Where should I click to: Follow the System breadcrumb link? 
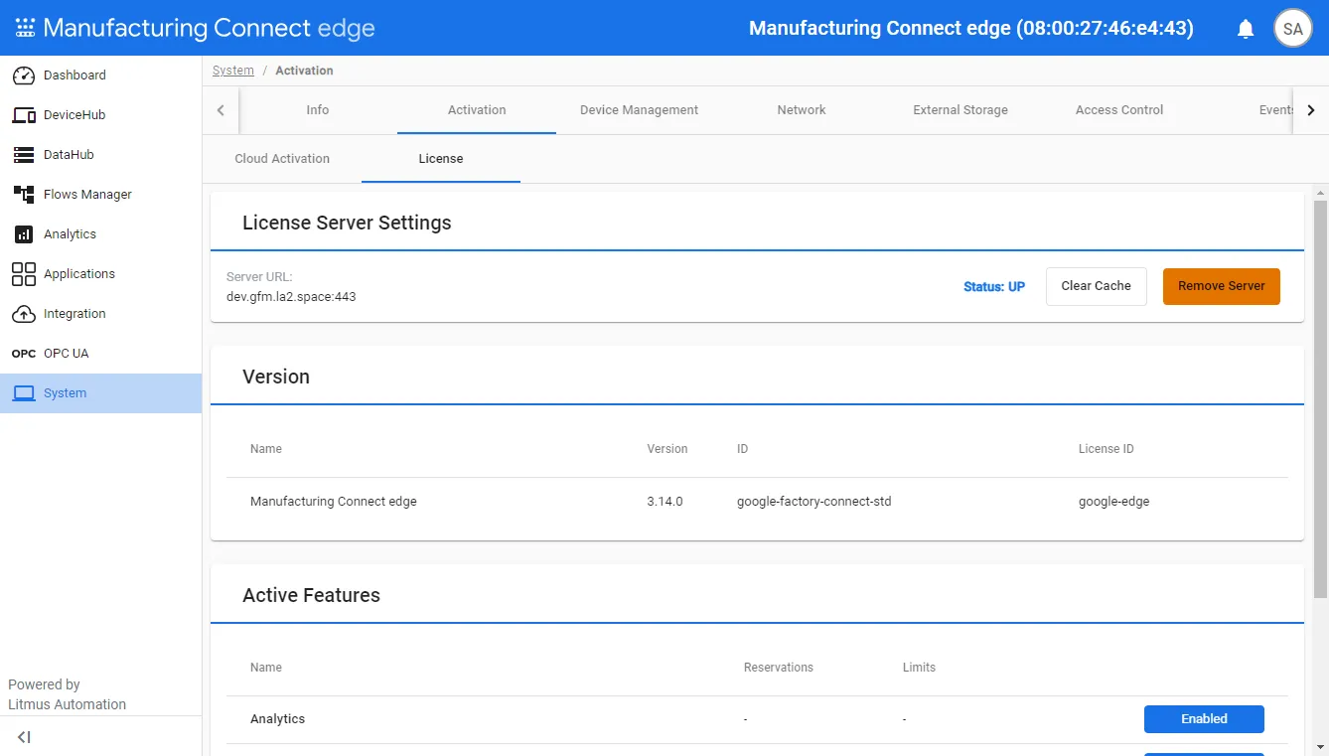(x=233, y=71)
